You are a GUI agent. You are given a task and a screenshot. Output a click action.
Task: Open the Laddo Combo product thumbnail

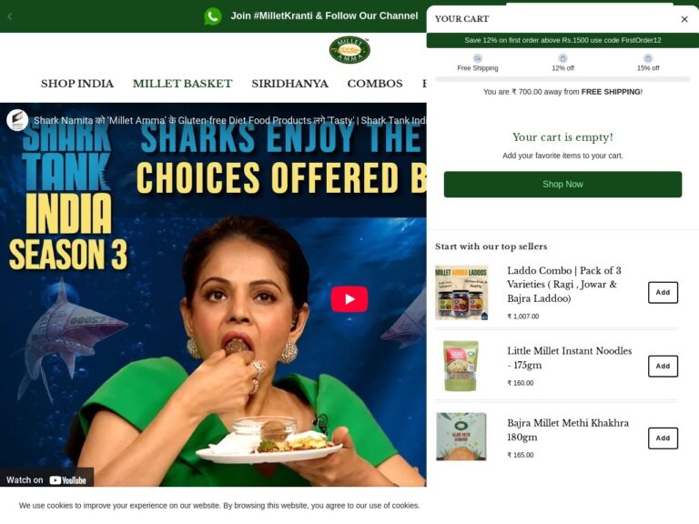(x=461, y=293)
